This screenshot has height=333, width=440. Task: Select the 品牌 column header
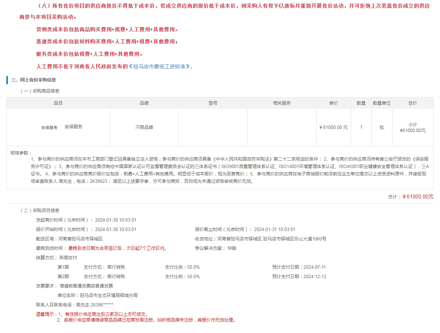click(x=144, y=103)
